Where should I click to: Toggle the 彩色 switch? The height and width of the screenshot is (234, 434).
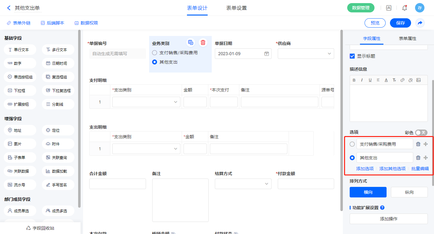[x=421, y=133]
